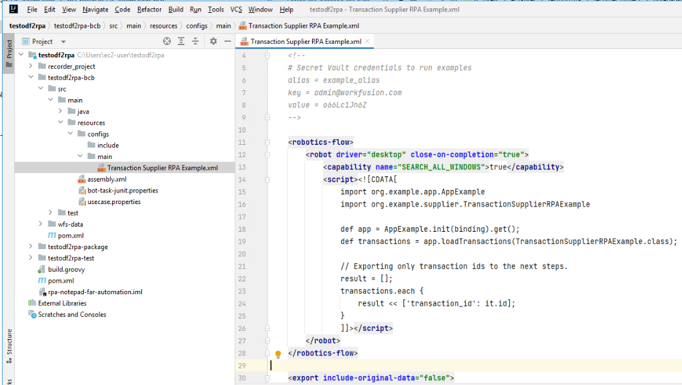Open the VCS menu
Viewport: 682px width, 385px height.
click(236, 9)
